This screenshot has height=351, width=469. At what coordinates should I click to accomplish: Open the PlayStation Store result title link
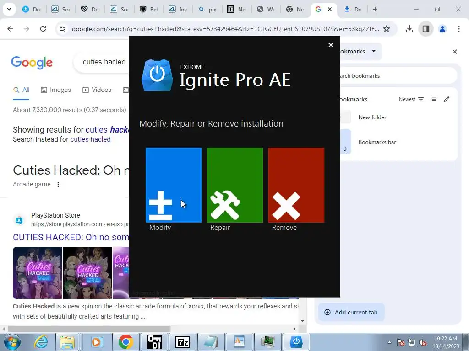[x=71, y=237]
